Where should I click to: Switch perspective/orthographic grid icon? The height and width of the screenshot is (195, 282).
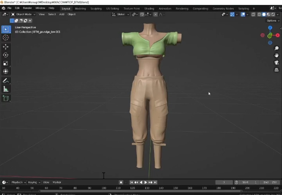[277, 70]
